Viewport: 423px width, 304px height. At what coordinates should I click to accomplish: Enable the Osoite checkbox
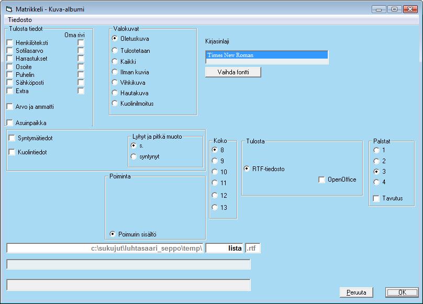(10, 66)
